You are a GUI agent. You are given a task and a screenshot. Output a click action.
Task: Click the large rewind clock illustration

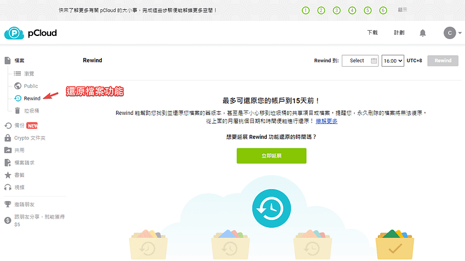271,208
